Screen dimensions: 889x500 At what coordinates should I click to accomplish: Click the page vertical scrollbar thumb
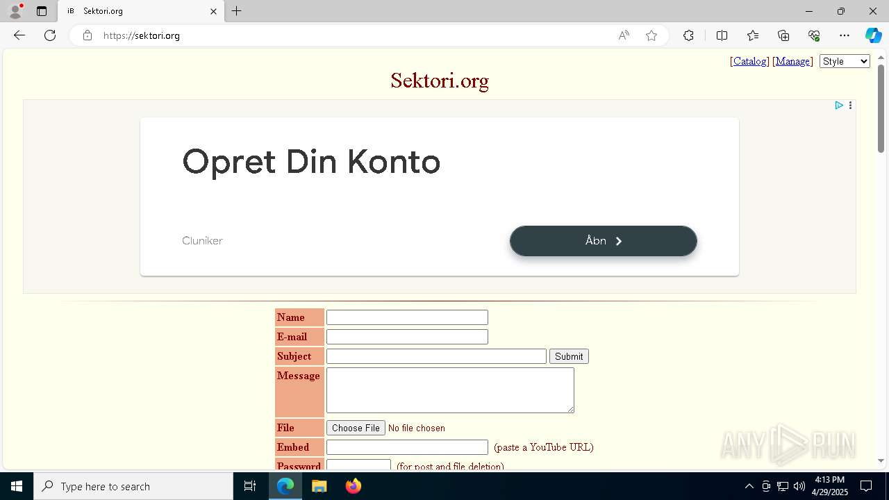(x=881, y=108)
